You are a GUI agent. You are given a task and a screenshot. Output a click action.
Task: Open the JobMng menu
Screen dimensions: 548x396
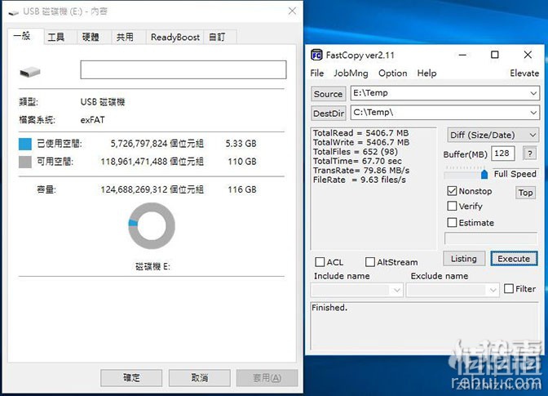[351, 73]
